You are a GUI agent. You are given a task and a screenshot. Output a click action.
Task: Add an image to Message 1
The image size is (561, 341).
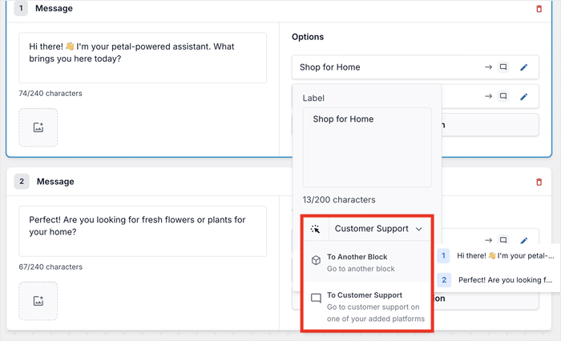(38, 127)
